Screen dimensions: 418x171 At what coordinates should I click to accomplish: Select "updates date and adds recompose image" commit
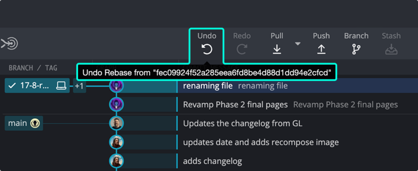click(261, 142)
